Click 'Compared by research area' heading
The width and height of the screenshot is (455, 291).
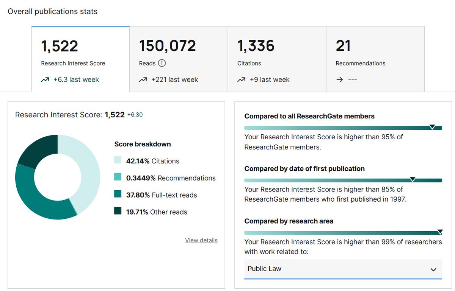[x=289, y=221]
